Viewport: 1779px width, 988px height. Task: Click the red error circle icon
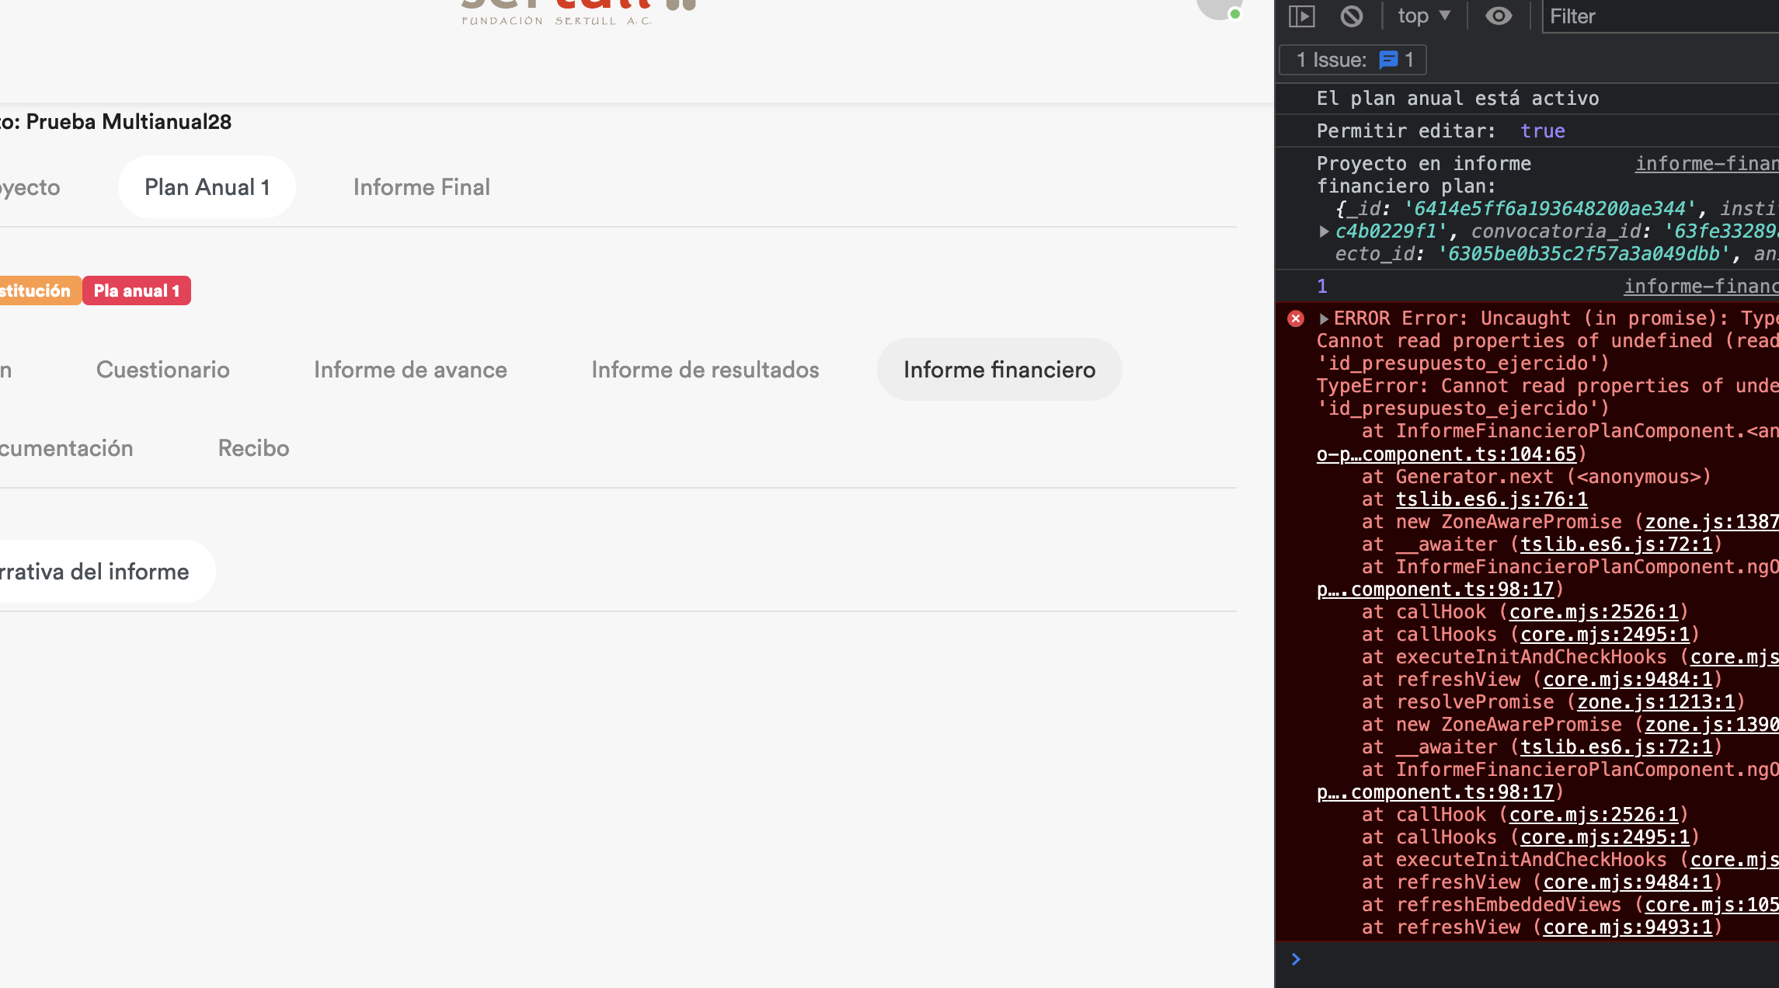(1295, 318)
